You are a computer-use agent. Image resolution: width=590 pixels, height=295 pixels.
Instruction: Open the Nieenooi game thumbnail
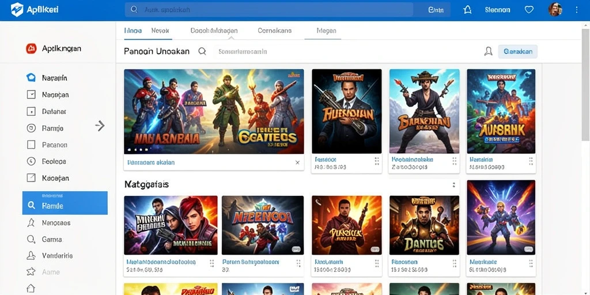(263, 225)
